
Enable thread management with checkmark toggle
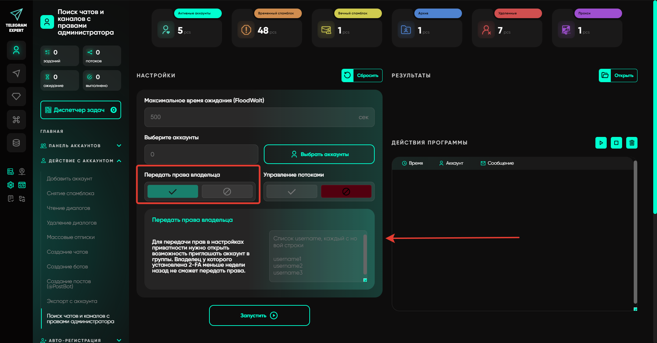(x=292, y=191)
